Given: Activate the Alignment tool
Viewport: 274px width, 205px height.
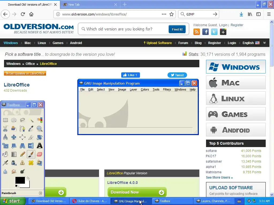Looking at the screenshot, I should (22, 137).
